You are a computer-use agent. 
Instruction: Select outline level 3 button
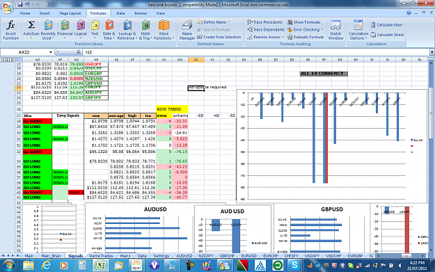[12, 60]
